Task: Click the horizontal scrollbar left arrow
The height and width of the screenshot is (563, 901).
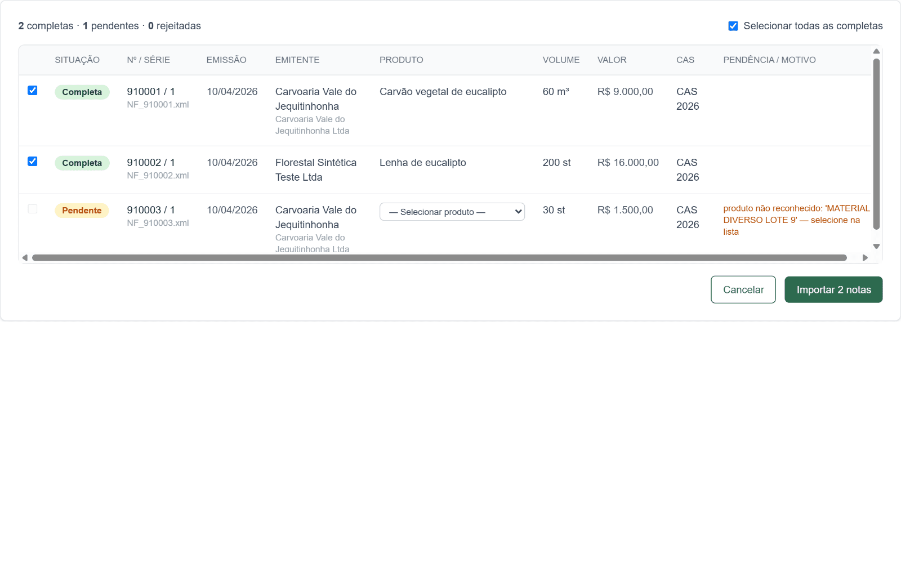Action: coord(25,258)
